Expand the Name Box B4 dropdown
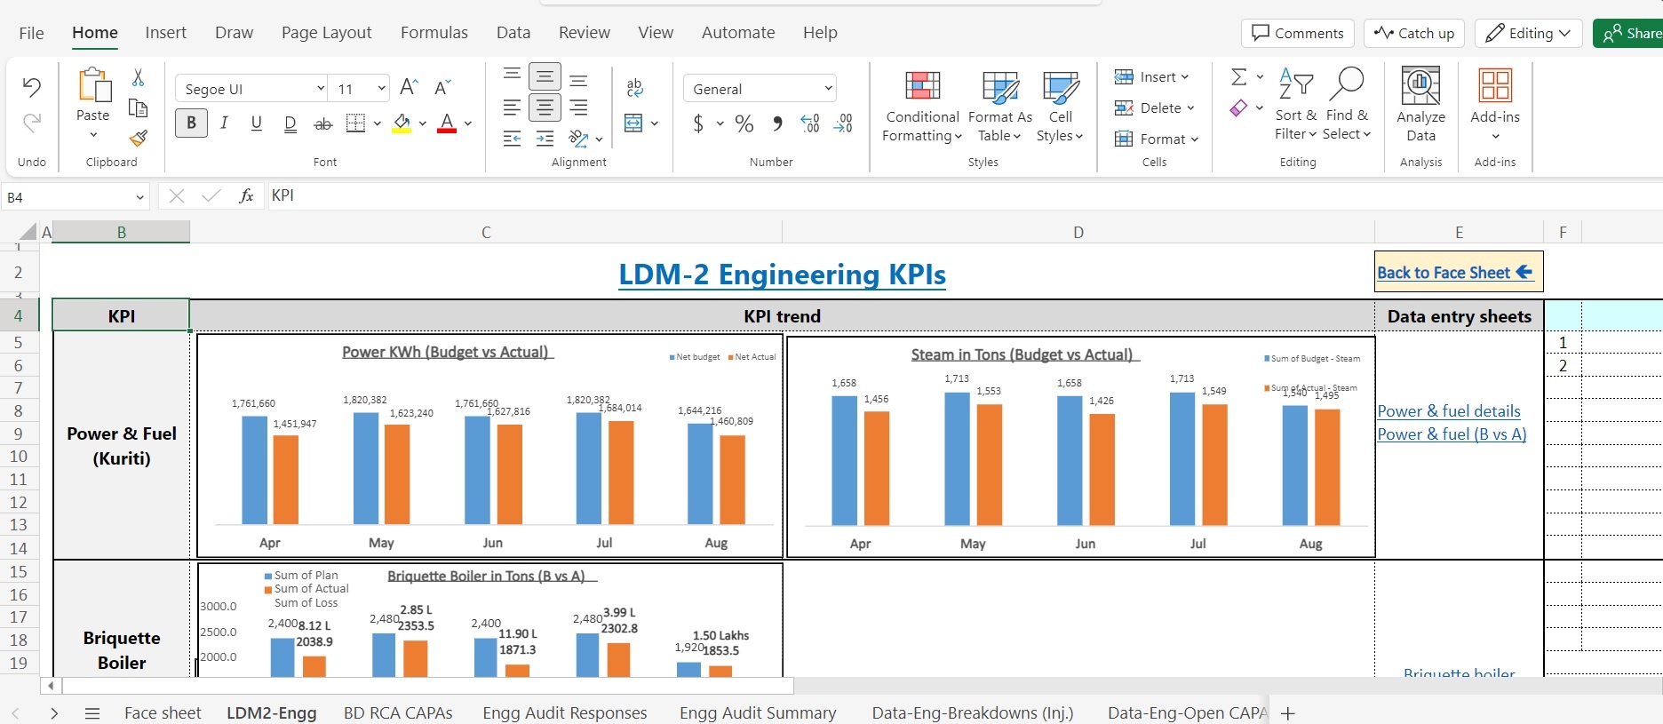1663x724 pixels. [x=140, y=197]
